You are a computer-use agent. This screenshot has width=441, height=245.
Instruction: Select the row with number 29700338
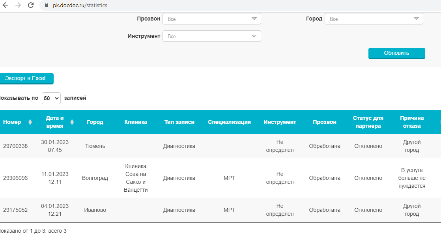[x=15, y=146]
